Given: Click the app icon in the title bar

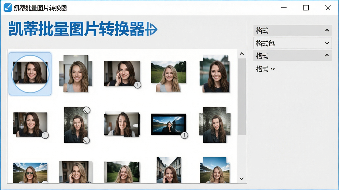Looking at the screenshot, I should (8, 8).
